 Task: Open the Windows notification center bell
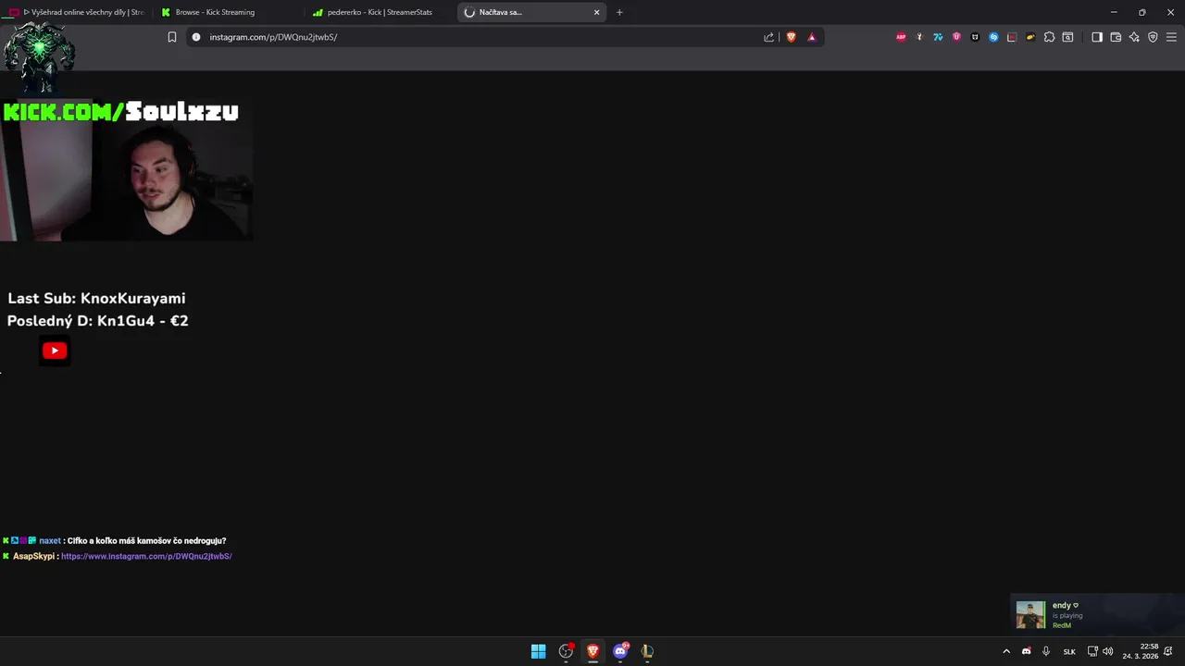1168,651
